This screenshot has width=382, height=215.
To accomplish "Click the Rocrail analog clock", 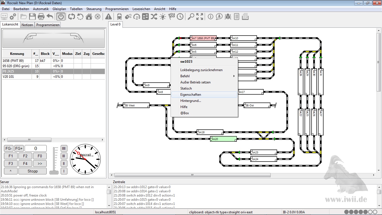I will [85, 160].
